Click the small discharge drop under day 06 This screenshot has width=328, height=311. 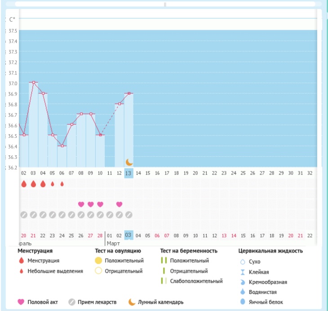62,184
